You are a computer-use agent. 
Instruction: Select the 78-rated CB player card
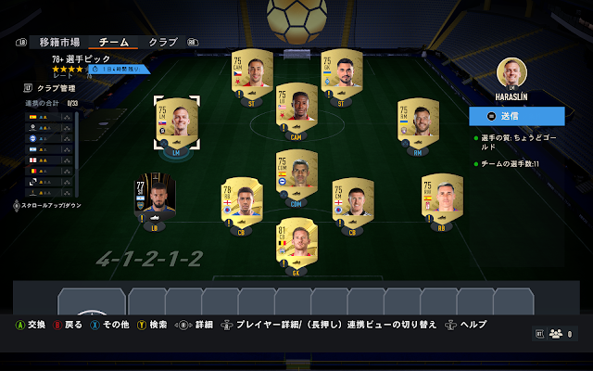coord(242,201)
